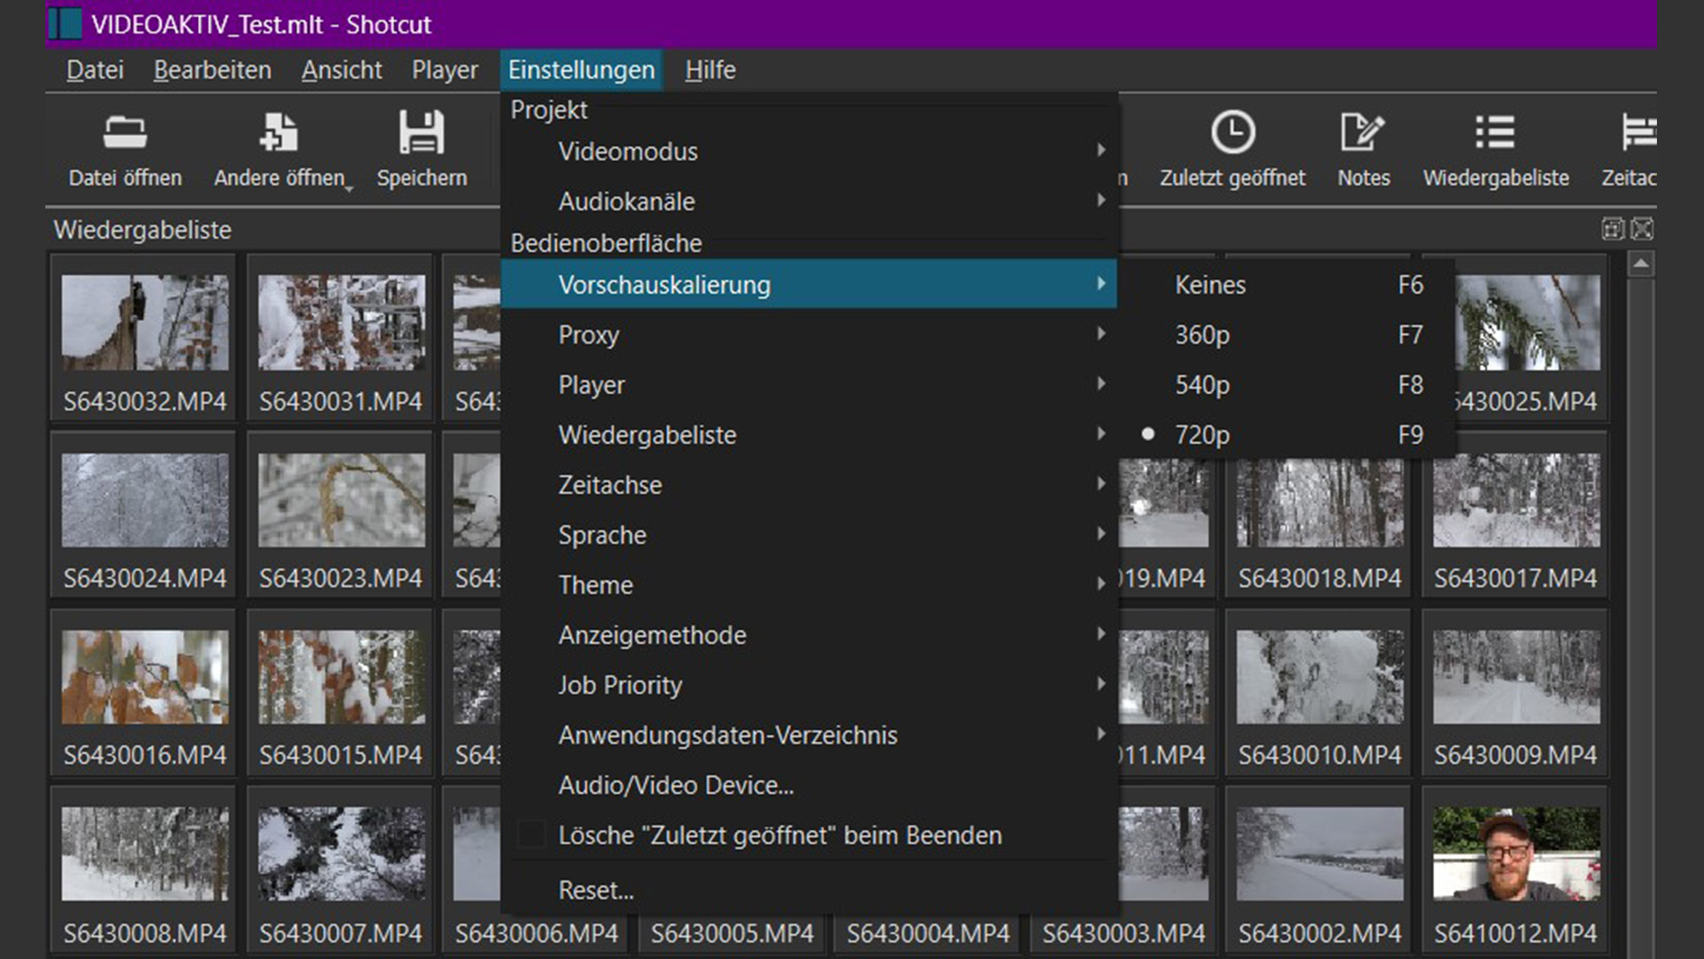Choose 360p preview scaling
This screenshot has width=1704, height=959.
pos(1203,335)
